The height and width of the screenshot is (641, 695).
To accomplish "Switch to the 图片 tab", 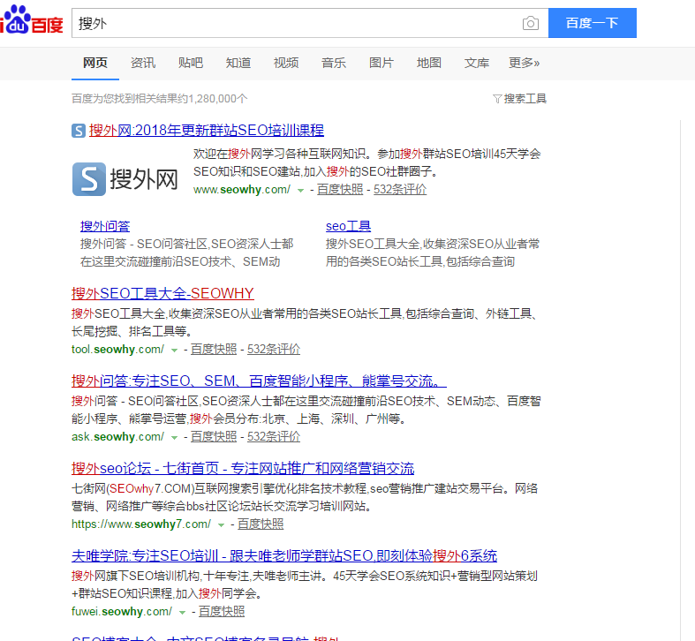I will tap(381, 63).
